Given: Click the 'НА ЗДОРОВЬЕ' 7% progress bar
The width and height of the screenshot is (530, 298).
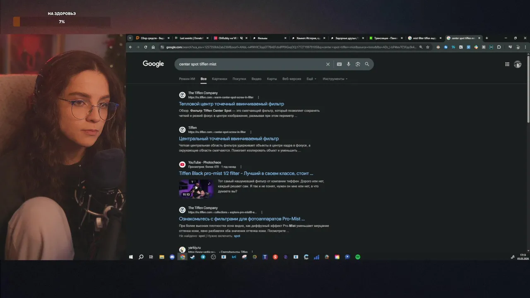Looking at the screenshot, I should click(62, 22).
